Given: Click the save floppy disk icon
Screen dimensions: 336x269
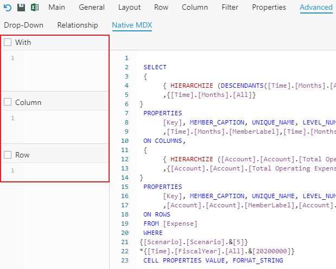Looking at the screenshot, I should (21, 8).
